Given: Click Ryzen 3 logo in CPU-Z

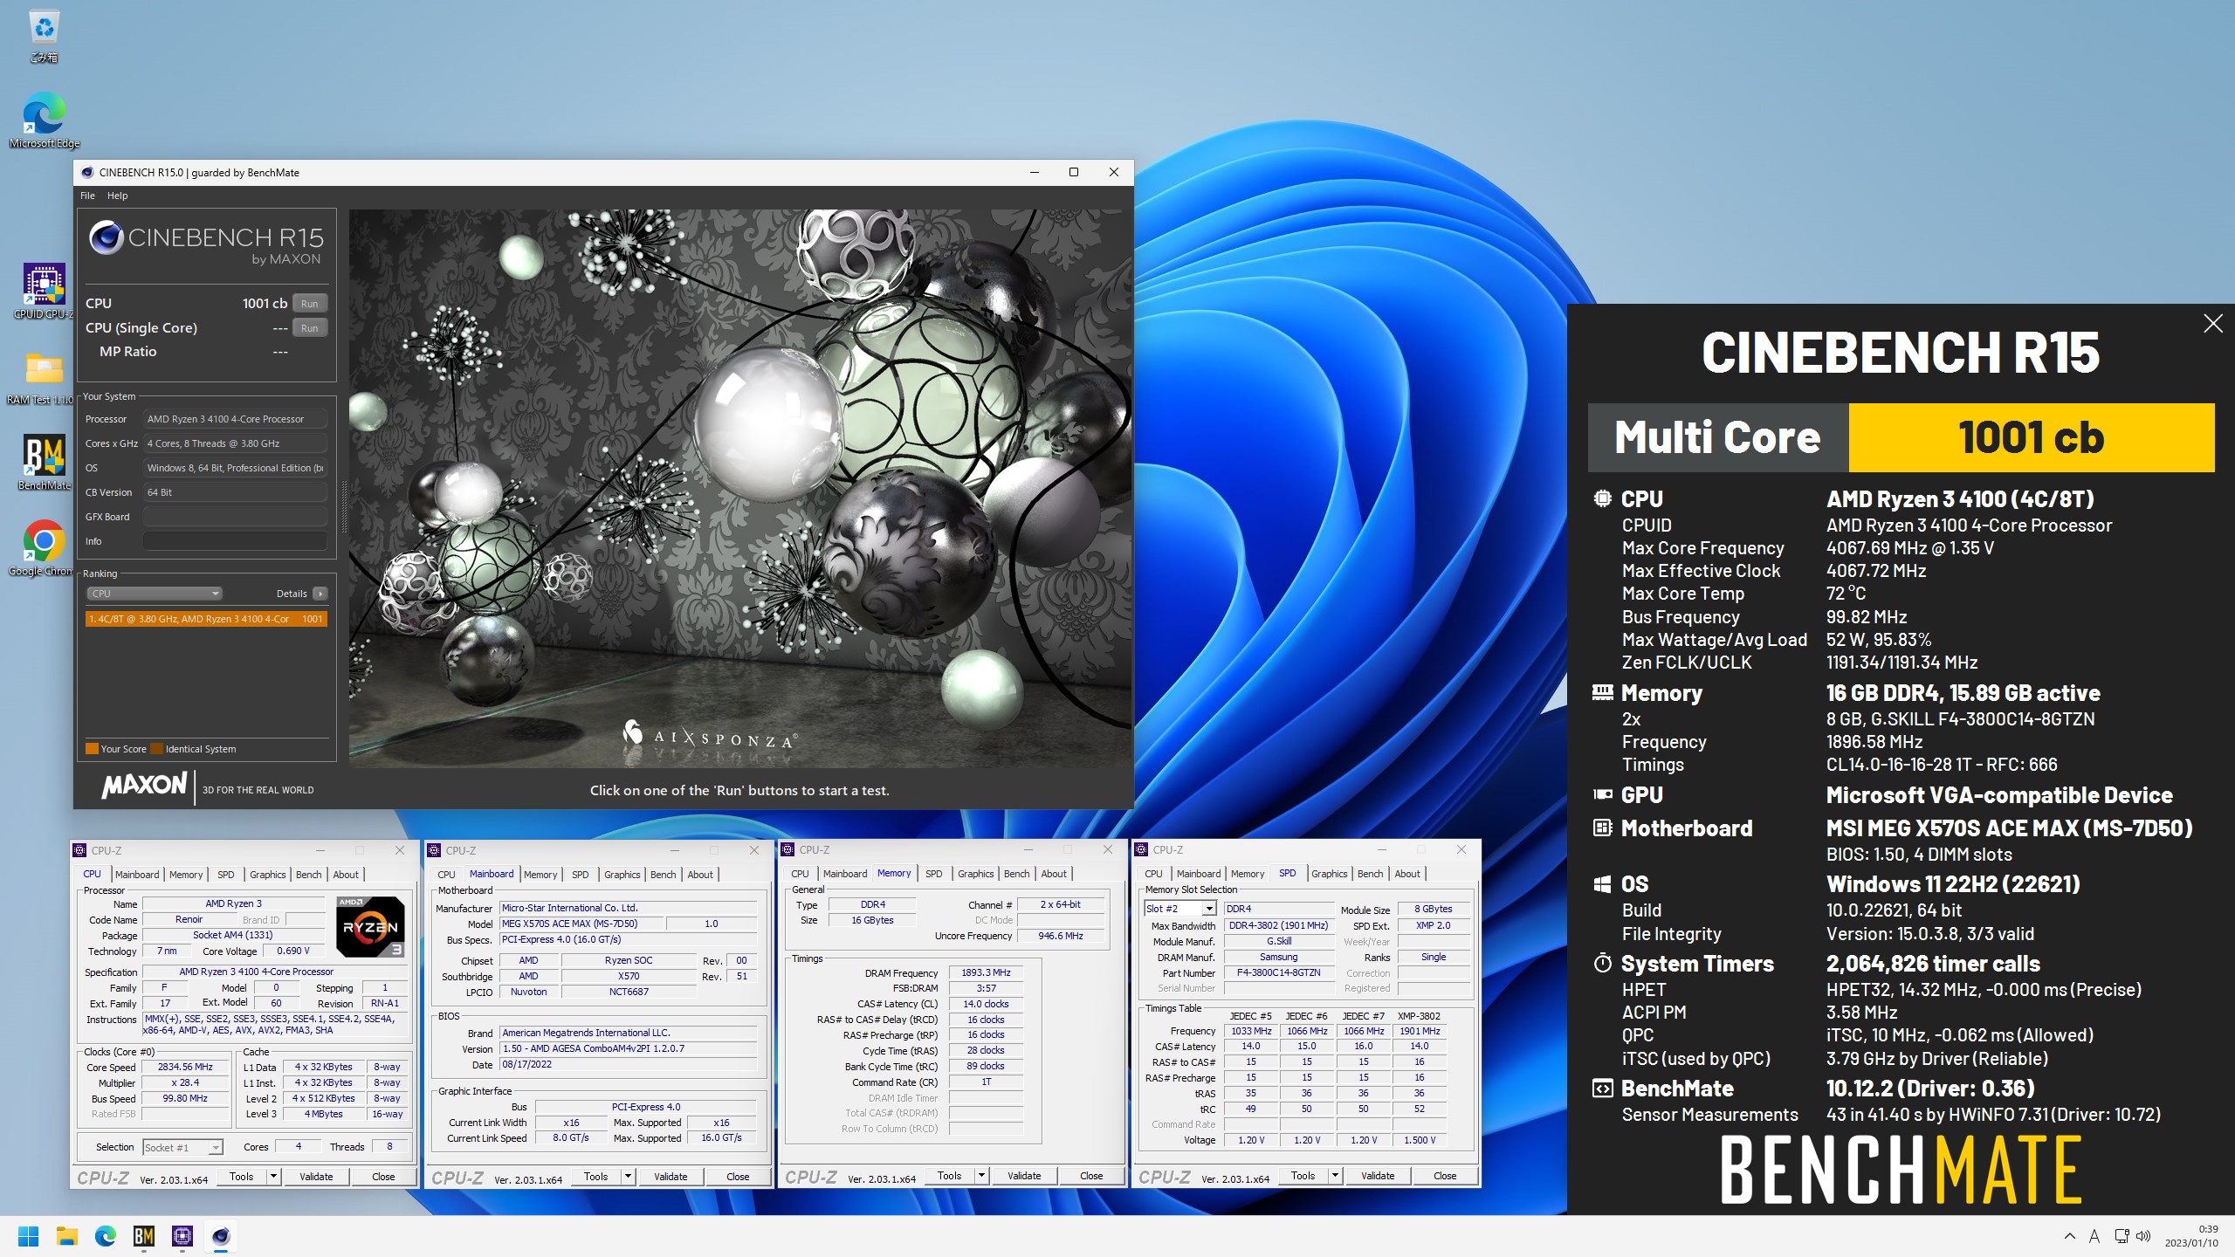Looking at the screenshot, I should 370,927.
